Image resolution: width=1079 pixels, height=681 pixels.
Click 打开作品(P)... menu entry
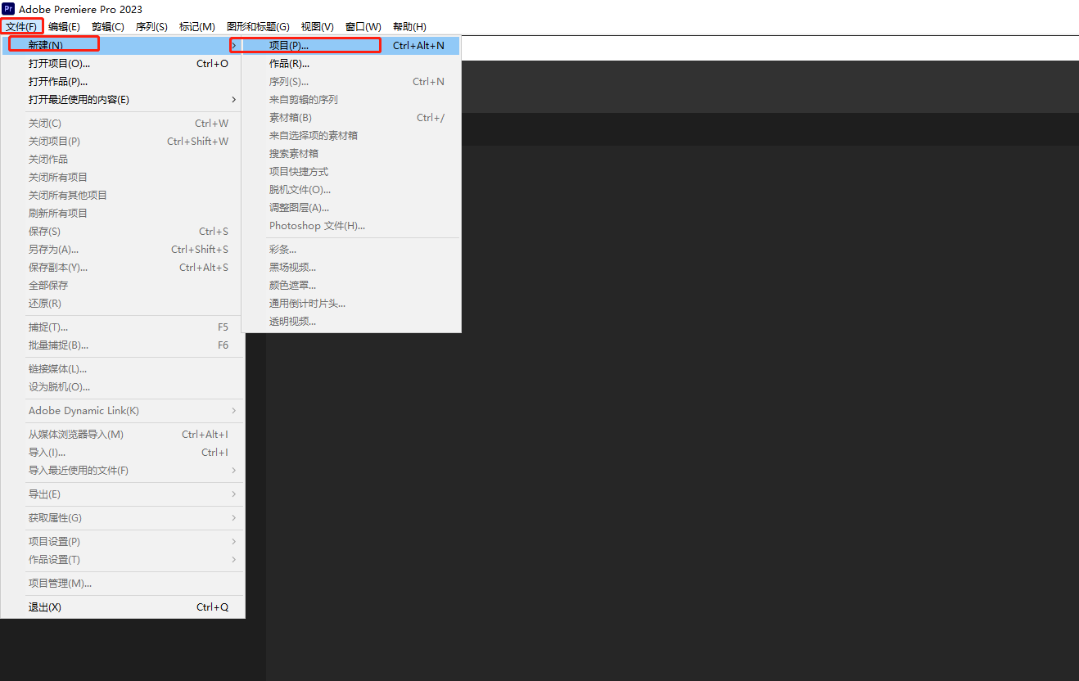pos(58,82)
